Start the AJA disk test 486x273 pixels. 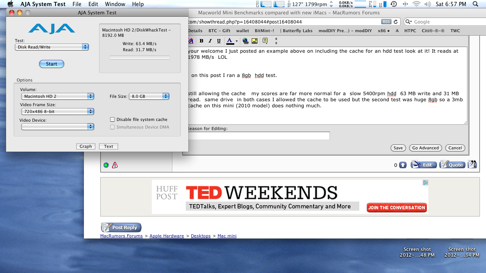pos(52,64)
